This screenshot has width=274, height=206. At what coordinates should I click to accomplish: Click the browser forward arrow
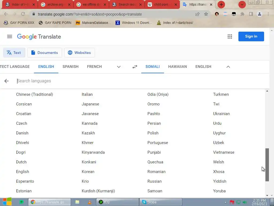point(14,14)
